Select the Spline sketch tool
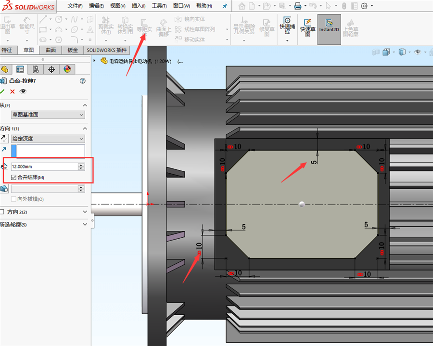The width and height of the screenshot is (433, 346). 74,19
